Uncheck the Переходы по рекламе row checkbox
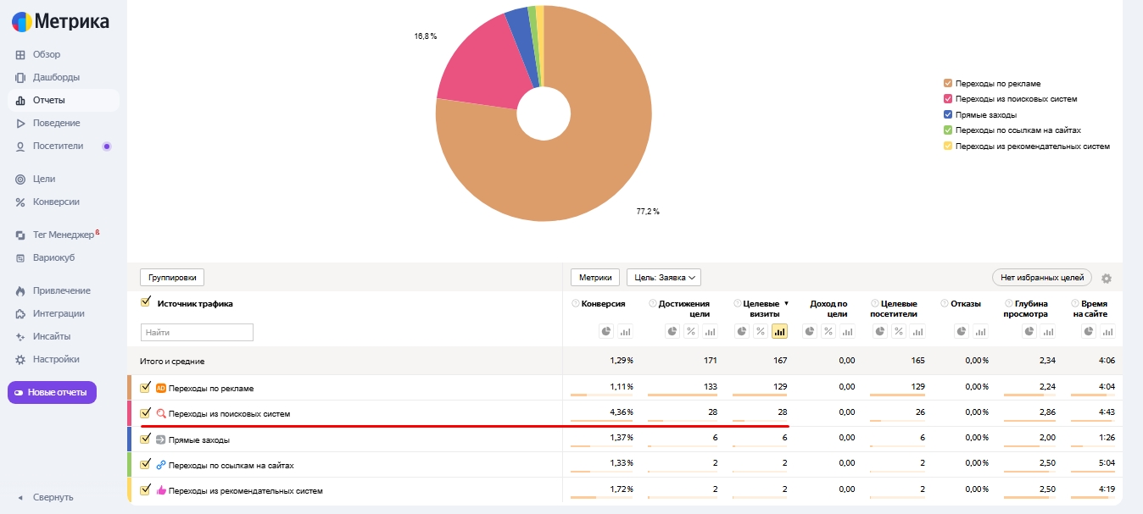The height and width of the screenshot is (514, 1143). pos(146,388)
